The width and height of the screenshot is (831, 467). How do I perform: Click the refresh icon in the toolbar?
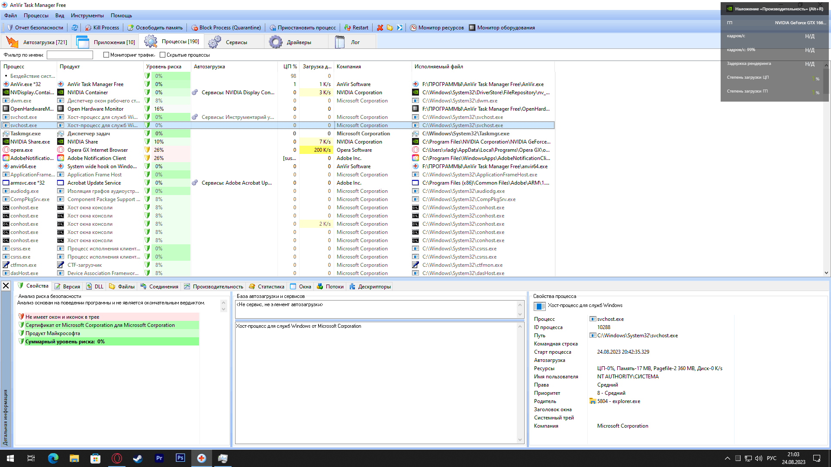[75, 28]
